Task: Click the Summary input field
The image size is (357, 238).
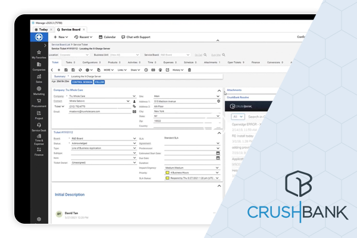Action: (x=146, y=77)
